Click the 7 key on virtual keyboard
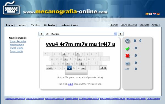This screenshot has width=165, height=104. pyautogui.click(x=78, y=54)
